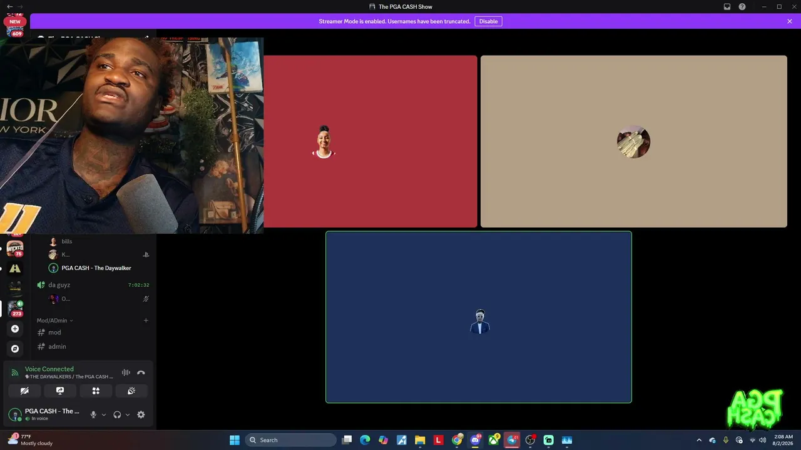The height and width of the screenshot is (450, 801).
Task: Turn on the camera
Action: point(24,391)
